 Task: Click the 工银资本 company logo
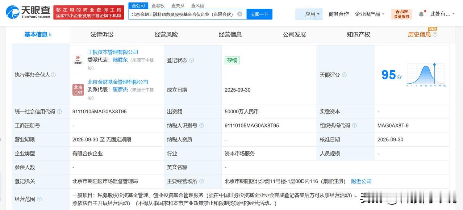click(78, 59)
